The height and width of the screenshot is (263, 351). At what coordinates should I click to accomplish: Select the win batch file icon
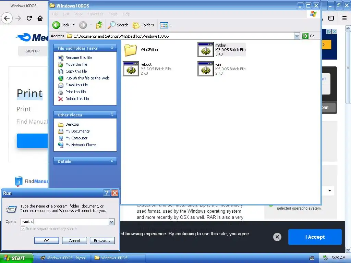[x=206, y=69]
